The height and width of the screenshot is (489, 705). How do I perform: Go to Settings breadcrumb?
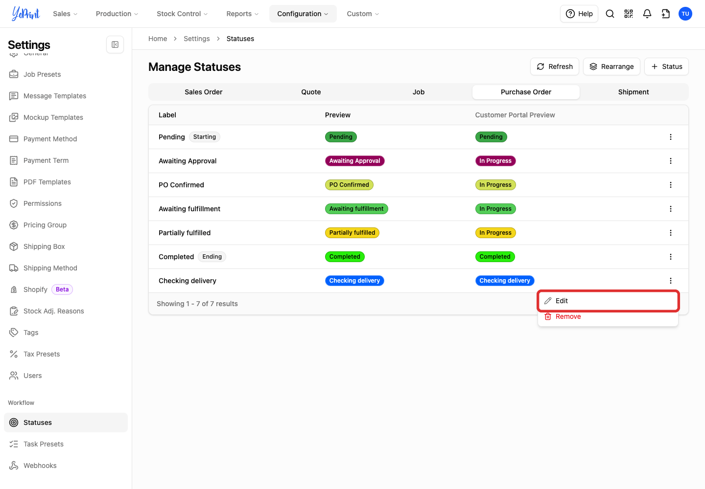(x=197, y=39)
